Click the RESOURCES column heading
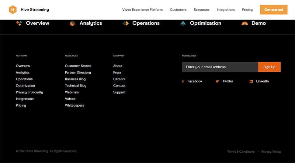The image size is (295, 163). click(x=71, y=56)
